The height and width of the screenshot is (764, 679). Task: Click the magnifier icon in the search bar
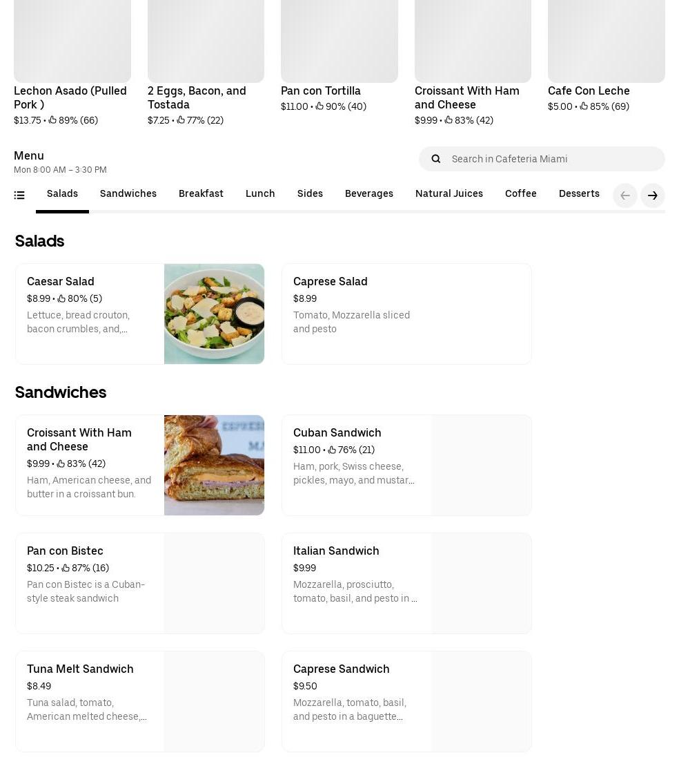pos(435,159)
